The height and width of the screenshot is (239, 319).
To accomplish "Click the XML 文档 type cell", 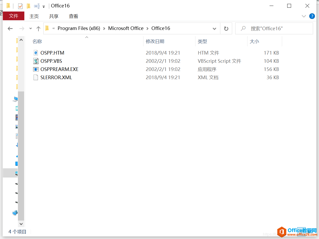I will [x=208, y=77].
